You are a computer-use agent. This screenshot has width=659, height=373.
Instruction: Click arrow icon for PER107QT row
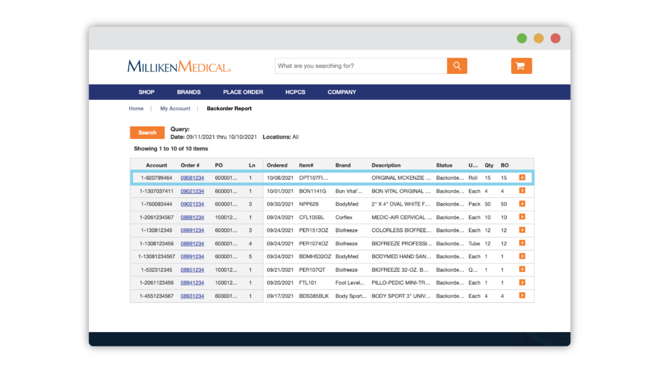522,270
